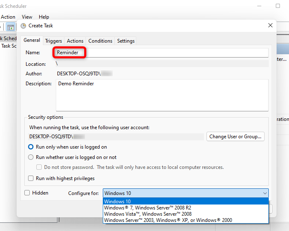This screenshot has width=289, height=231.
Task: Collapse the Configure for dropdown arrow
Action: (265, 193)
